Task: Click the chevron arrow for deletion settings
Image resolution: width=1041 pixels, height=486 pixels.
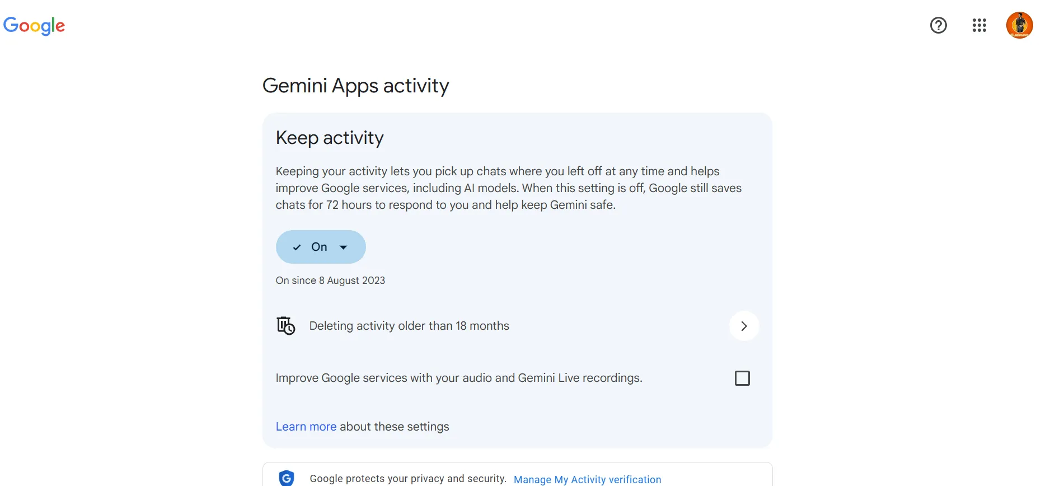Action: coord(744,325)
